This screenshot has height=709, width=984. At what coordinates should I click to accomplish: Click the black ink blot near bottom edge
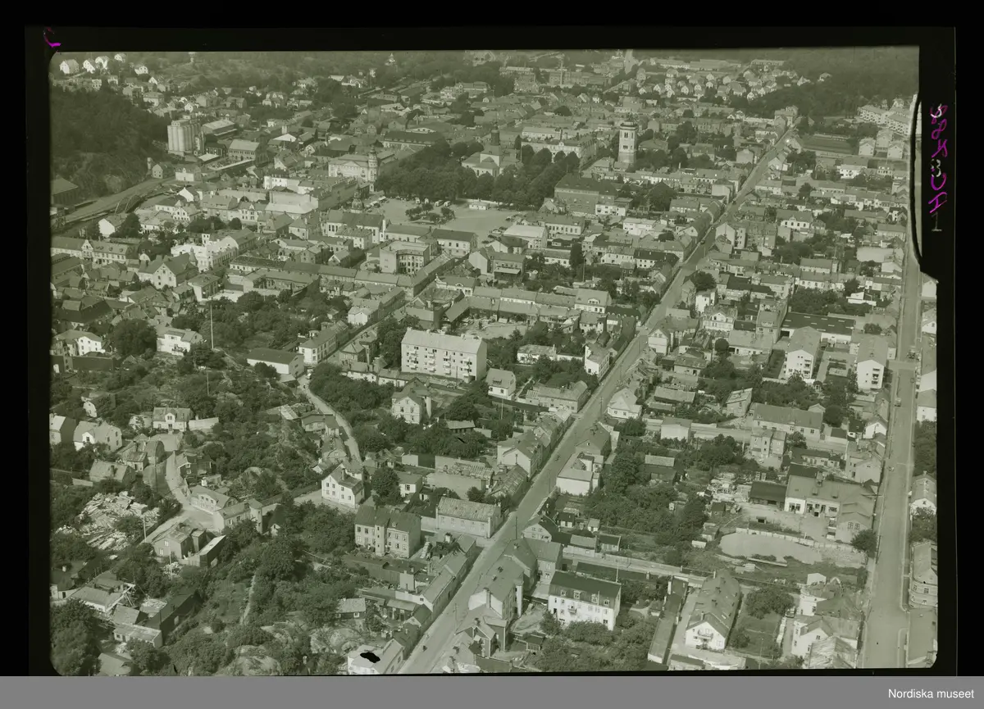coord(370,657)
